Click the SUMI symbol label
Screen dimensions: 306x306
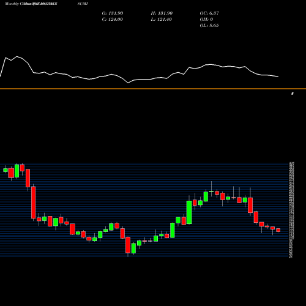[83, 4]
